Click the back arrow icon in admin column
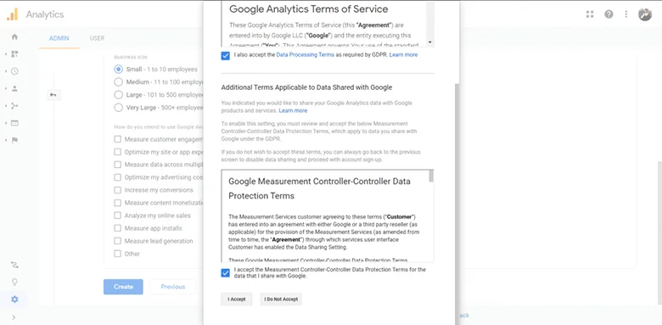This screenshot has height=325, width=662. pos(53,95)
